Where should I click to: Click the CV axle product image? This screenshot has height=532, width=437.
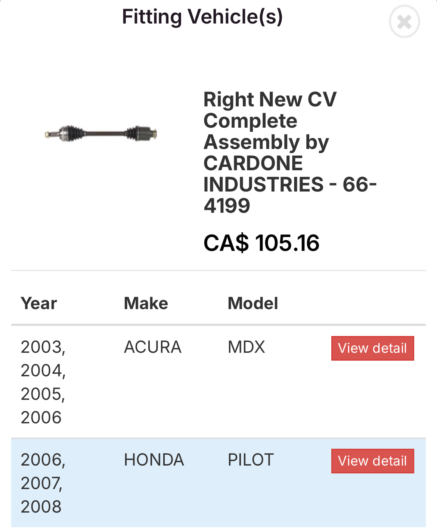101,133
